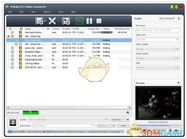Image resolution: width=187 pixels, height=139 pixels.
Task: Click the Add Profile film icon
Action: click(66, 21)
